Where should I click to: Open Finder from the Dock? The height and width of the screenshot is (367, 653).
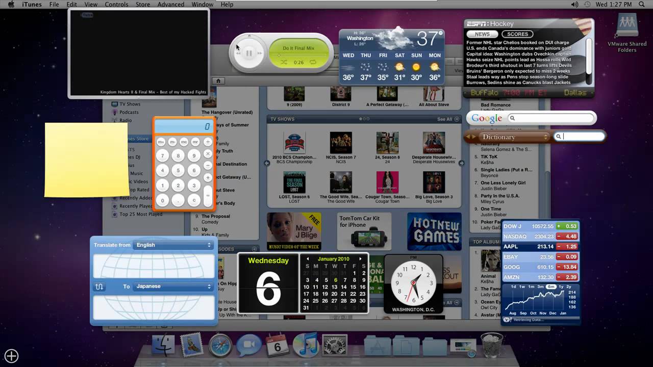pyautogui.click(x=163, y=346)
